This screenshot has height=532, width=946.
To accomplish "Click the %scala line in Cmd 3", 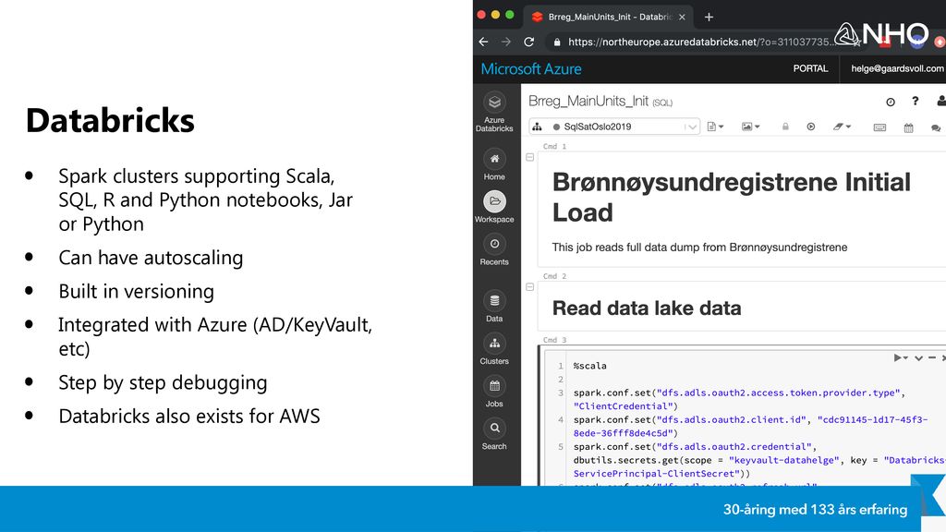I will coord(589,366).
